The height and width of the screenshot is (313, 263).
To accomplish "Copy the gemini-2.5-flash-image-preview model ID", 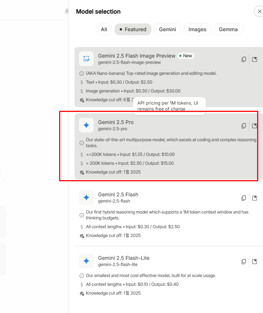I will (x=244, y=59).
